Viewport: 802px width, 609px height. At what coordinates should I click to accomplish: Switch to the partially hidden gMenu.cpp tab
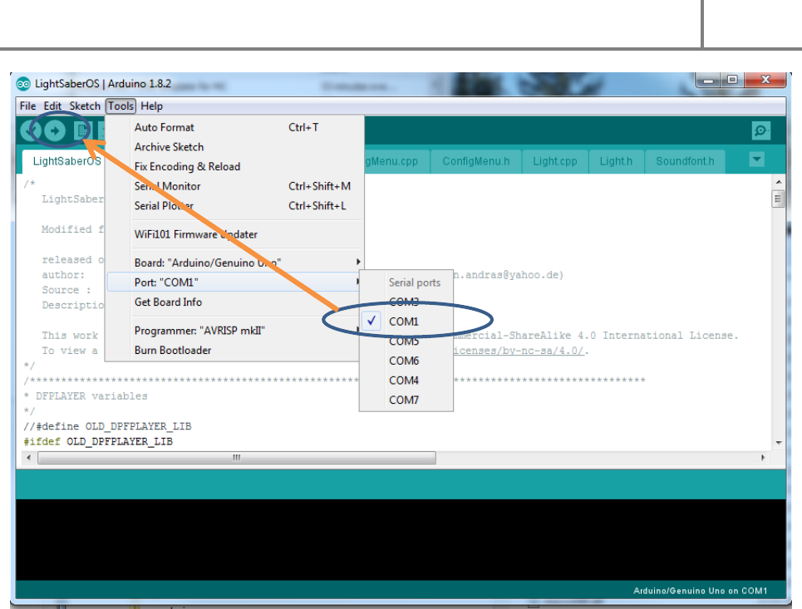pyautogui.click(x=396, y=161)
